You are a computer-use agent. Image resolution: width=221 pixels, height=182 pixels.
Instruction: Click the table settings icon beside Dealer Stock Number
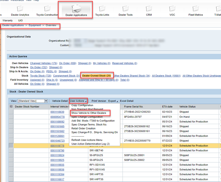click(11, 106)
